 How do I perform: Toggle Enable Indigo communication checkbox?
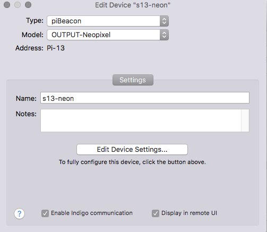45,213
